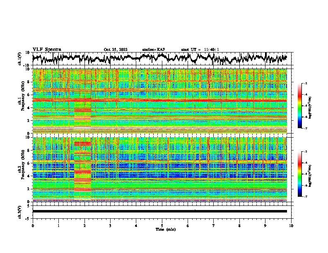Click the "-3" label on upper color scale
Viewport: 328px width, 253px height.
(x=305, y=83)
